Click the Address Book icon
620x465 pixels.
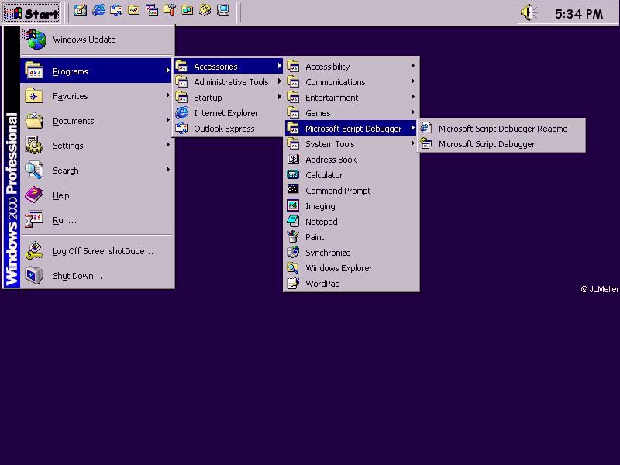293,159
